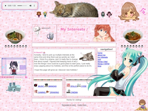The width and height of the screenshot is (148, 111).
Task: Open the CODE interest link
Action: (x=84, y=86)
